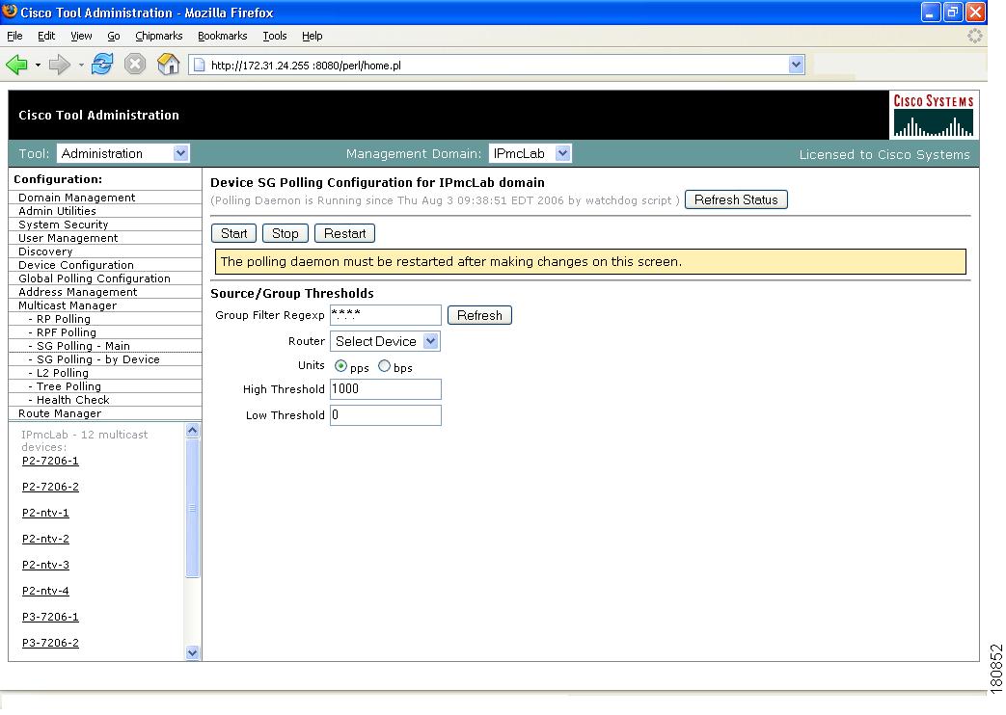The height and width of the screenshot is (715, 1006).
Task: Expand the URL address bar dropdown
Action: pyautogui.click(x=796, y=65)
